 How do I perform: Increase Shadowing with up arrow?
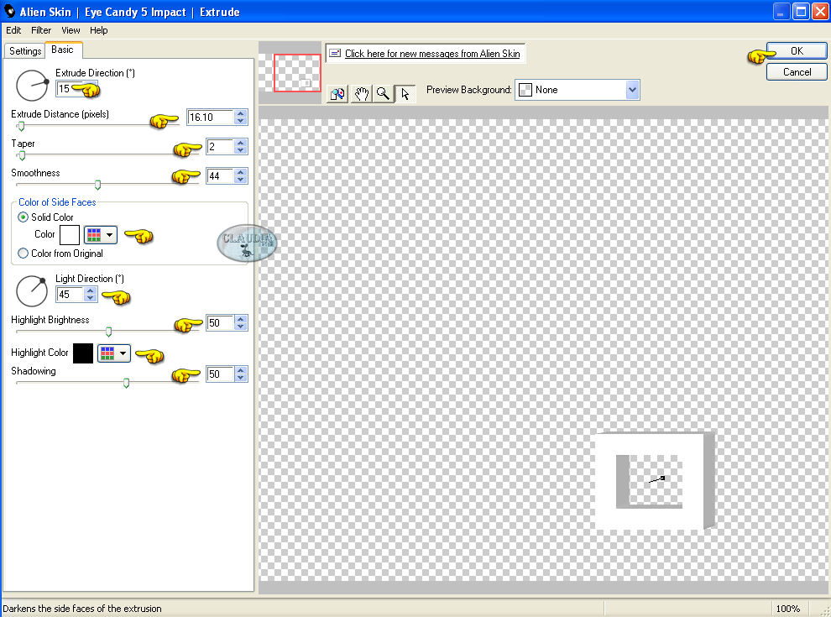coord(241,370)
